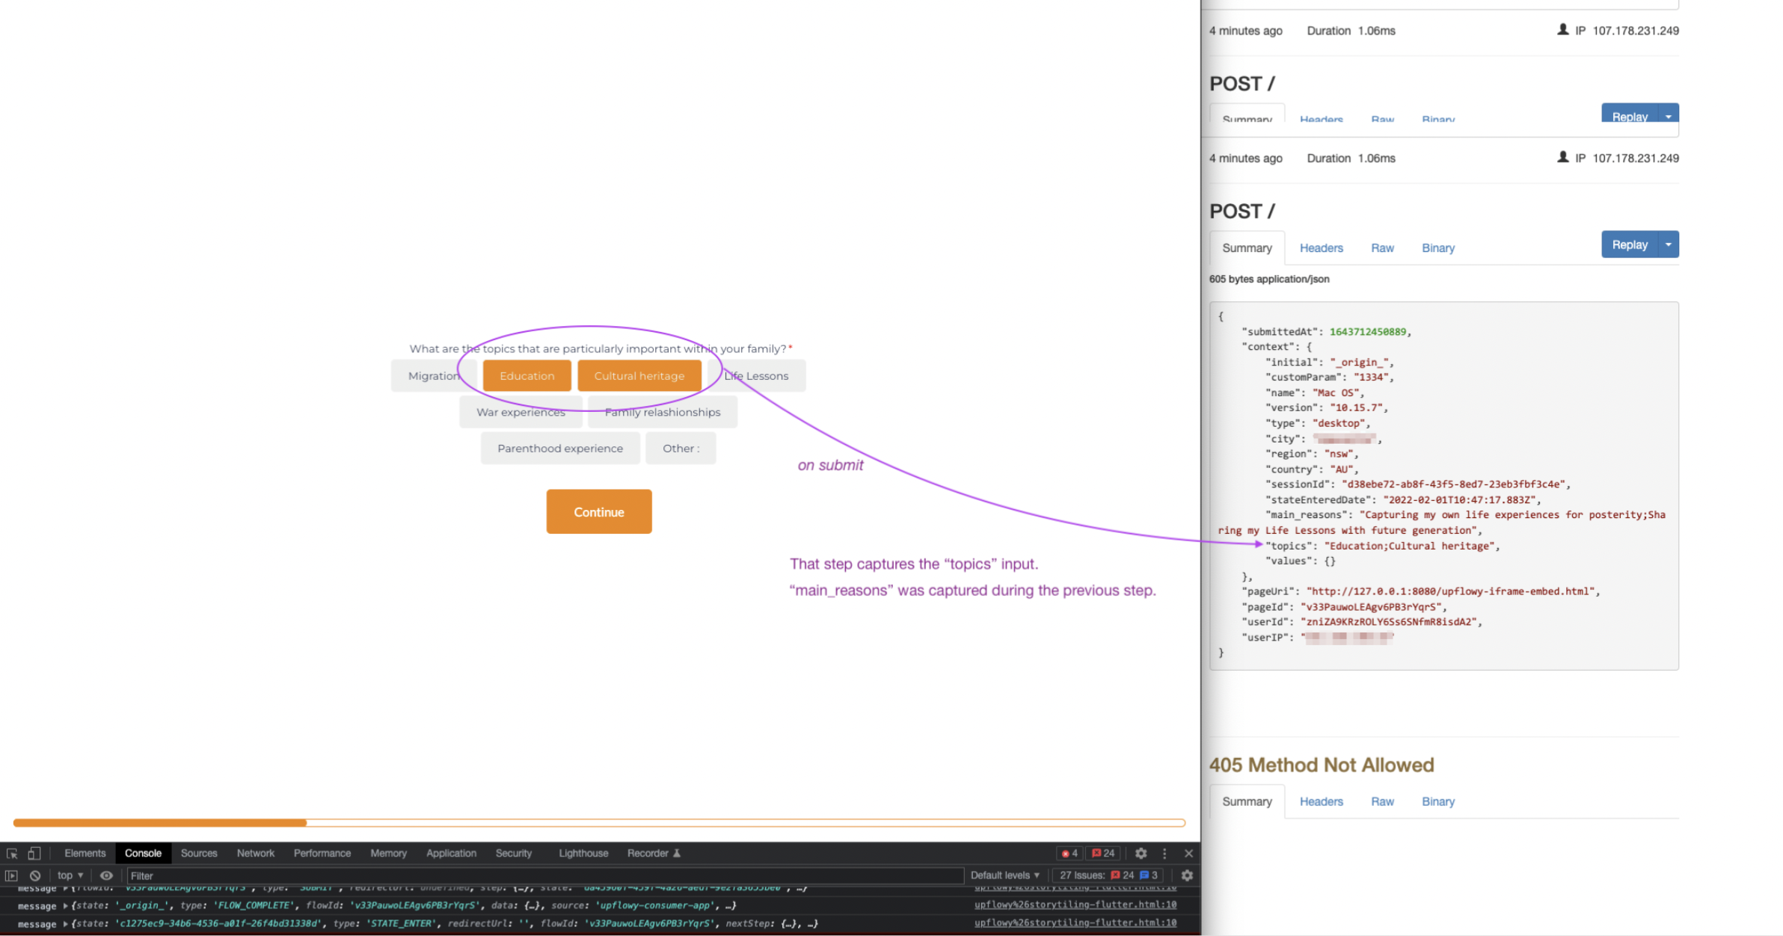Open Binary tab under 405 Method Not Allowed
The width and height of the screenshot is (1783, 936).
(1438, 801)
